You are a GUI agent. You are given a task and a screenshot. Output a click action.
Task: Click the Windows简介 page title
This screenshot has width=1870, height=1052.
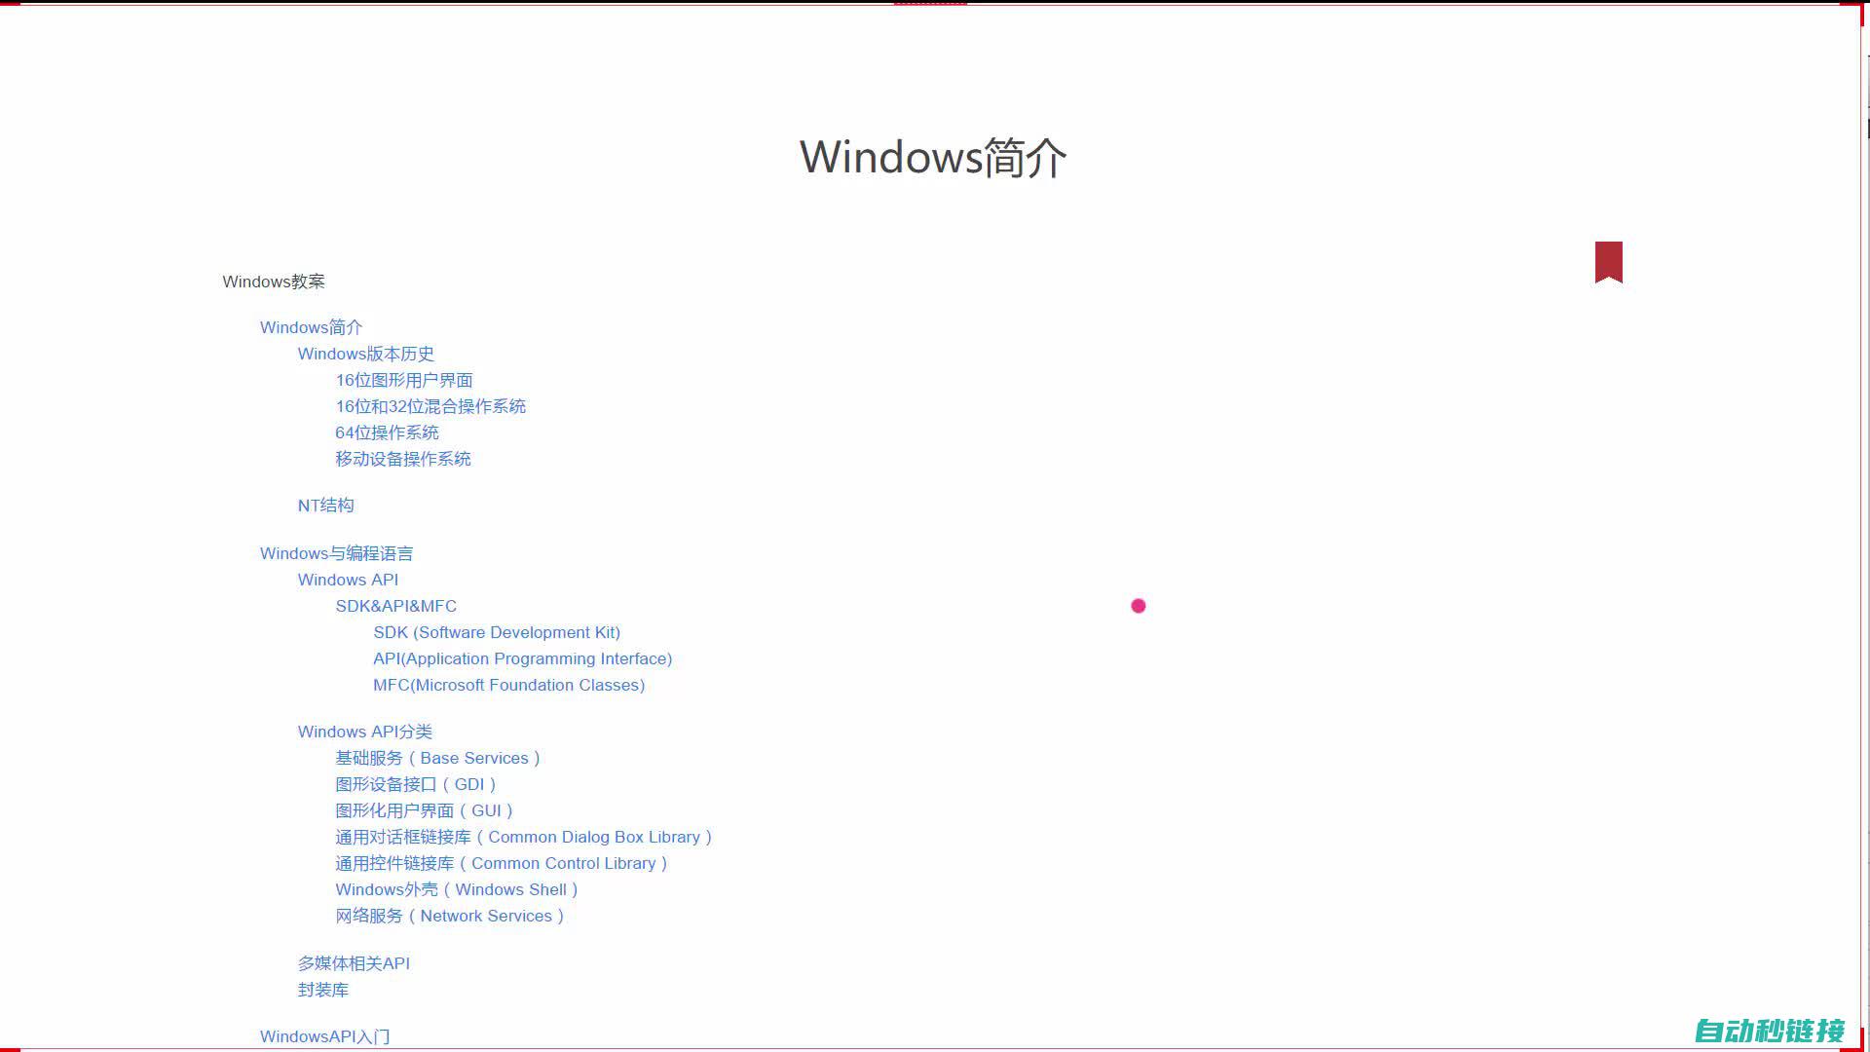(x=933, y=157)
